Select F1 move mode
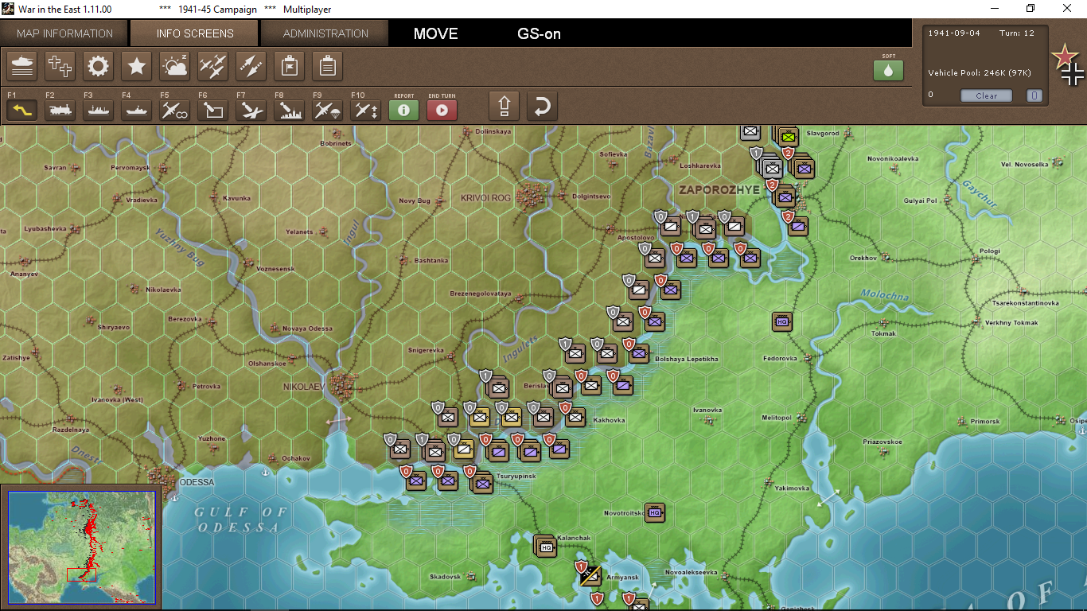The image size is (1087, 611). click(21, 111)
